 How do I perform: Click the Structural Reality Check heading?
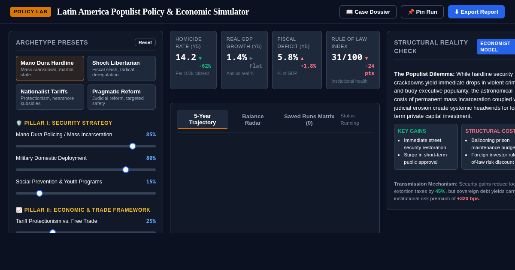[x=431, y=47]
